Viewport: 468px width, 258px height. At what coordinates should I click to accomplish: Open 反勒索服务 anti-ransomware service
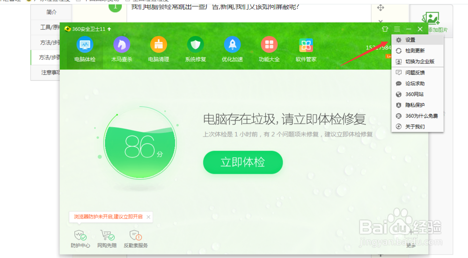pos(136,239)
